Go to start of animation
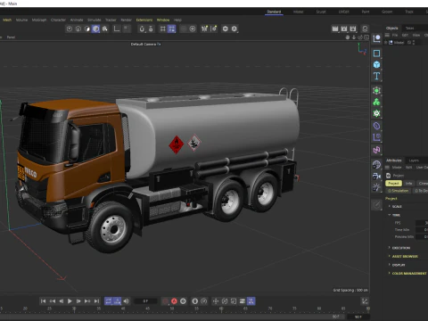The width and height of the screenshot is (428, 321). click(44, 301)
